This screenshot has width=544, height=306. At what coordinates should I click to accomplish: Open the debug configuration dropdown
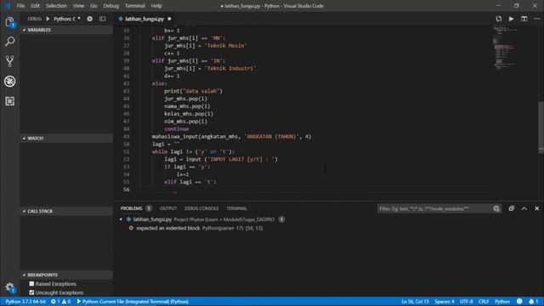click(x=67, y=19)
